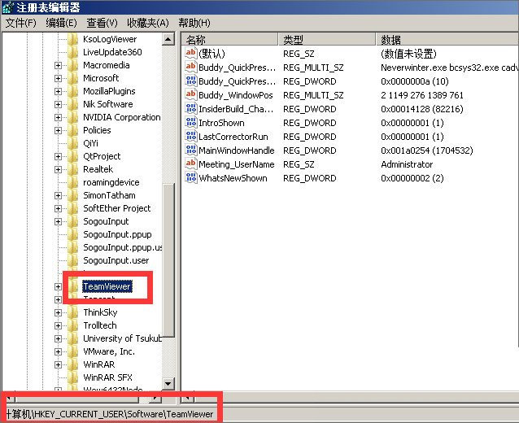Select the roamingdevice key
519x423 pixels.
pyautogui.click(x=111, y=182)
